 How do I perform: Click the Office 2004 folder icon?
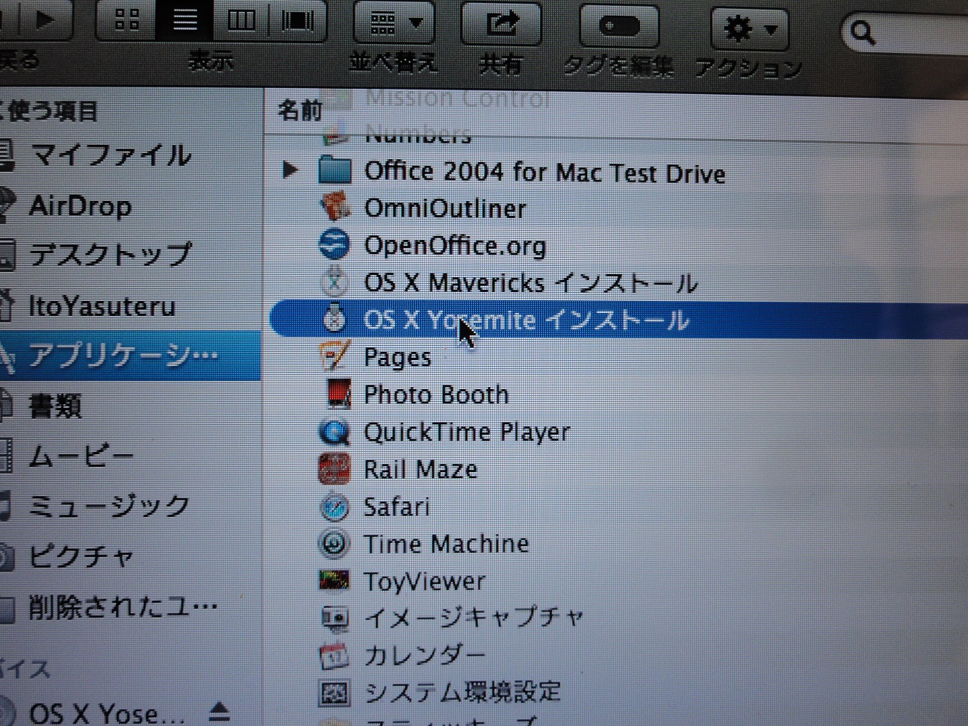pos(334,170)
